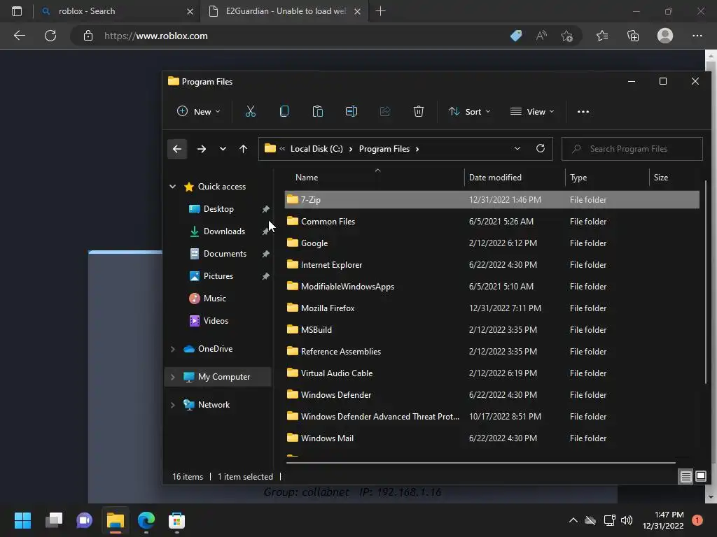Click the Delete trash can icon

[419, 111]
